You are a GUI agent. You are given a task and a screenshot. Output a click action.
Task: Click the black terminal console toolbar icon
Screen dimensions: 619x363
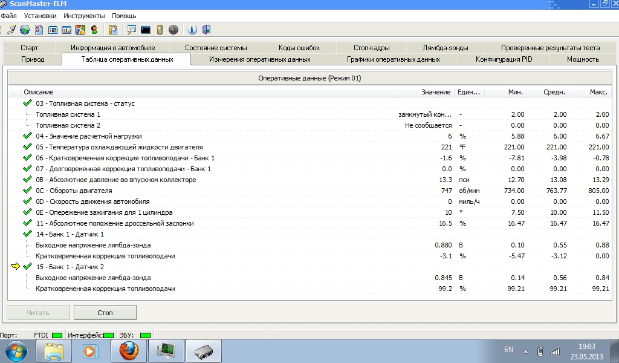(145, 29)
